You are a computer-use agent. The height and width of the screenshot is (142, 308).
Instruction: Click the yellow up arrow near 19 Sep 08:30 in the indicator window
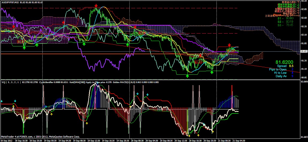(x=87, y=123)
